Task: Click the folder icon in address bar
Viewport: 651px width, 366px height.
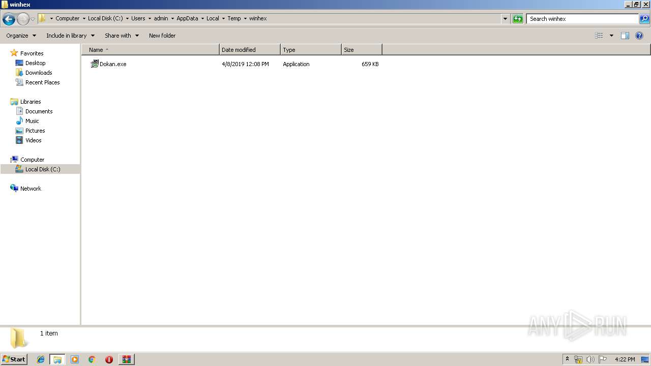Action: pos(42,18)
